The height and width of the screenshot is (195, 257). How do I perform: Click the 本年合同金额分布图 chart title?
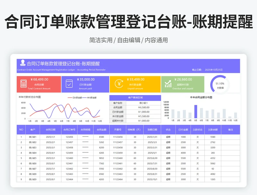click(201, 97)
